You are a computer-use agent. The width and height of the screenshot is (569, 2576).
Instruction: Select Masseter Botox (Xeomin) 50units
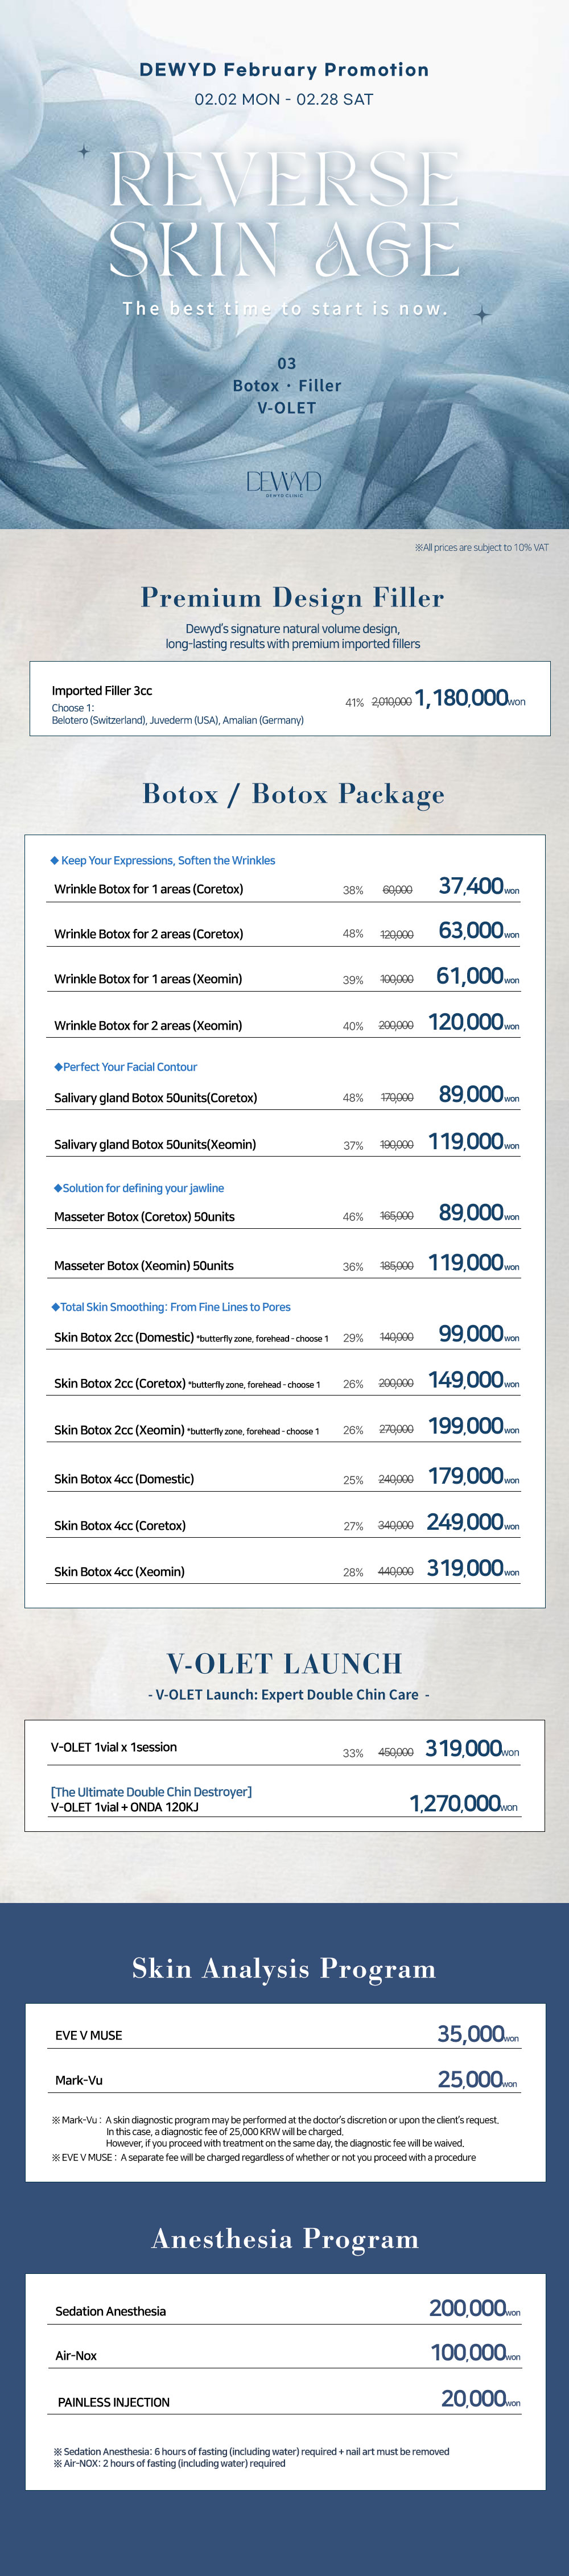pos(144,1266)
